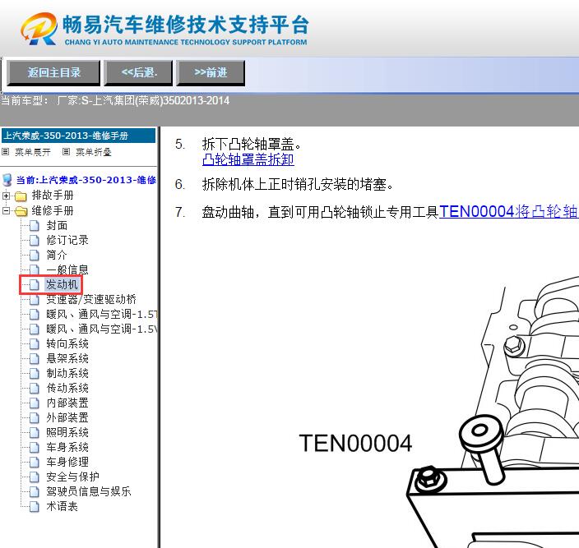
Task: Click the page icon beside 车身修理
Action: [x=34, y=462]
